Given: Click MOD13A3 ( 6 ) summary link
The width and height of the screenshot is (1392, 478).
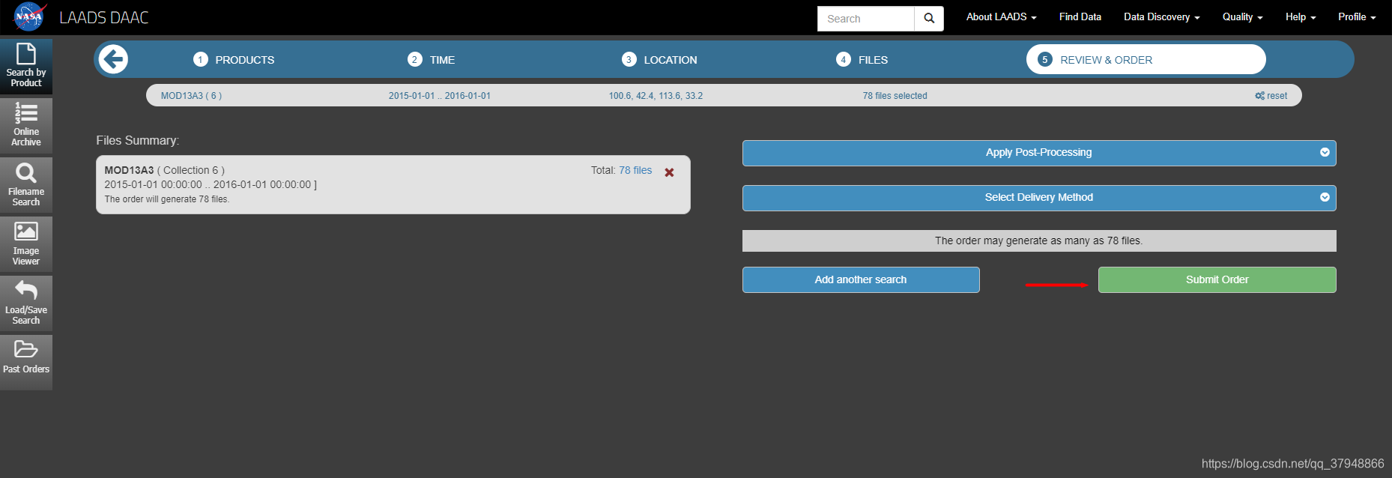Looking at the screenshot, I should 191,96.
